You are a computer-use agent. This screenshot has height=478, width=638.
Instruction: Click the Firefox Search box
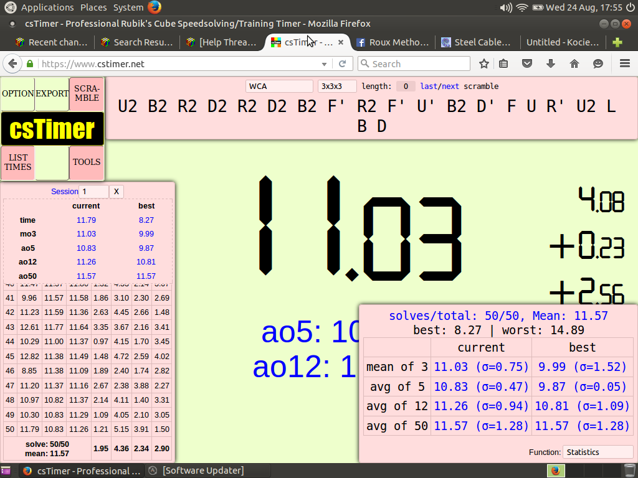click(x=414, y=64)
